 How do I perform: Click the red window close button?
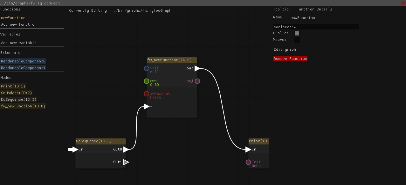pos(403,3)
